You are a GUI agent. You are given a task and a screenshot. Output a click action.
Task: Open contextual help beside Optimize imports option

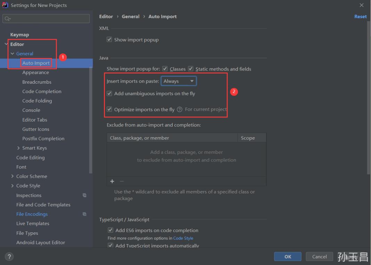tap(179, 109)
